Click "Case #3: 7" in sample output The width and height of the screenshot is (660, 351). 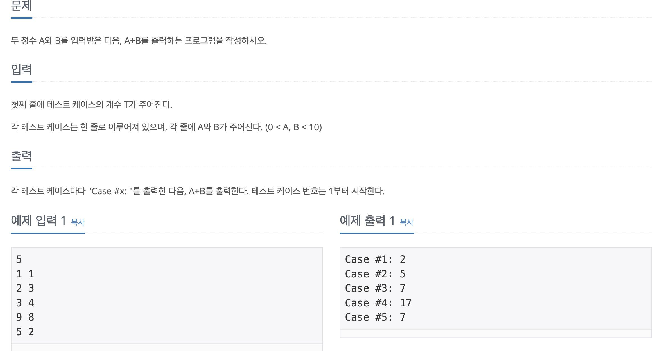(x=375, y=288)
